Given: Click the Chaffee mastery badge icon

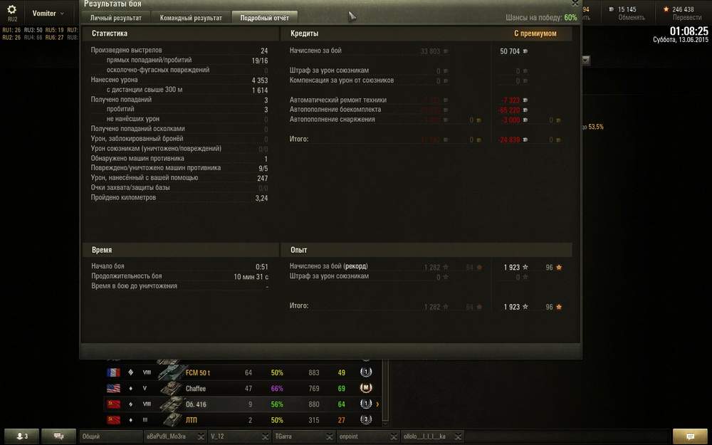Looking at the screenshot, I should pos(366,388).
